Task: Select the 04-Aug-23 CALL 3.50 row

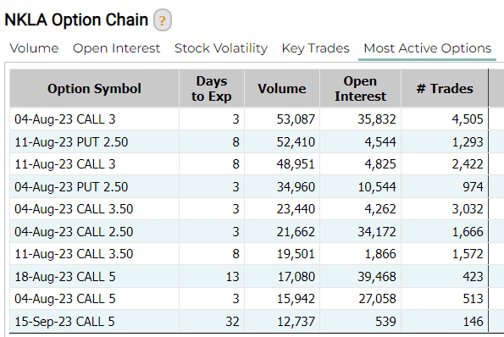Action: click(x=249, y=209)
